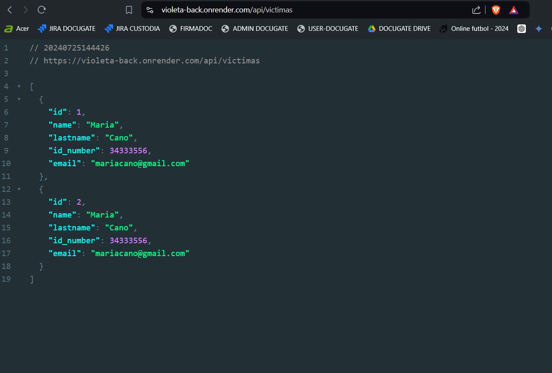This screenshot has height=373, width=552.
Task: Open the Online futbol - 2024 bookmark
Action: tap(474, 29)
